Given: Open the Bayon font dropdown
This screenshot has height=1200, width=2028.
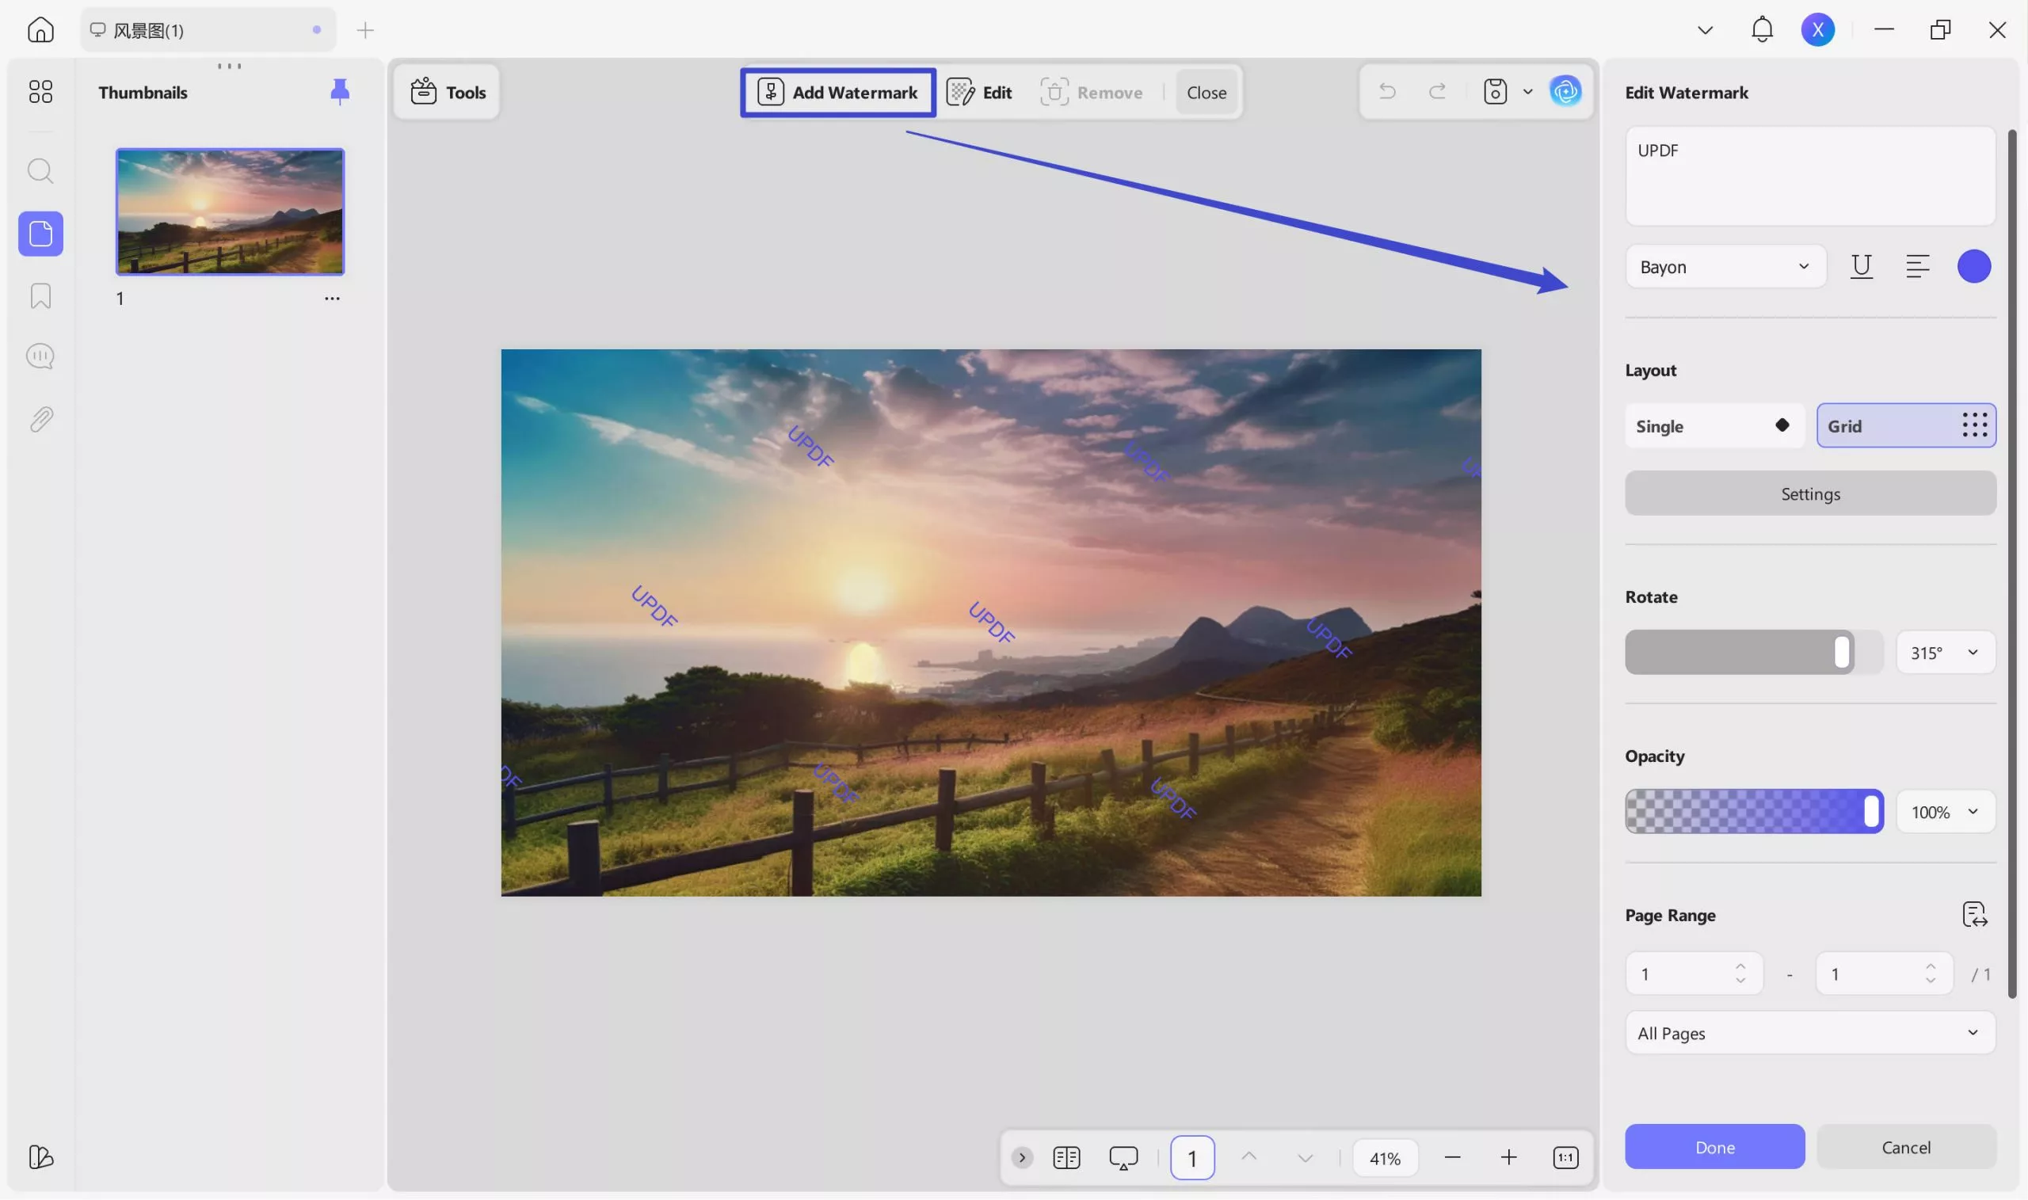Looking at the screenshot, I should tap(1725, 266).
